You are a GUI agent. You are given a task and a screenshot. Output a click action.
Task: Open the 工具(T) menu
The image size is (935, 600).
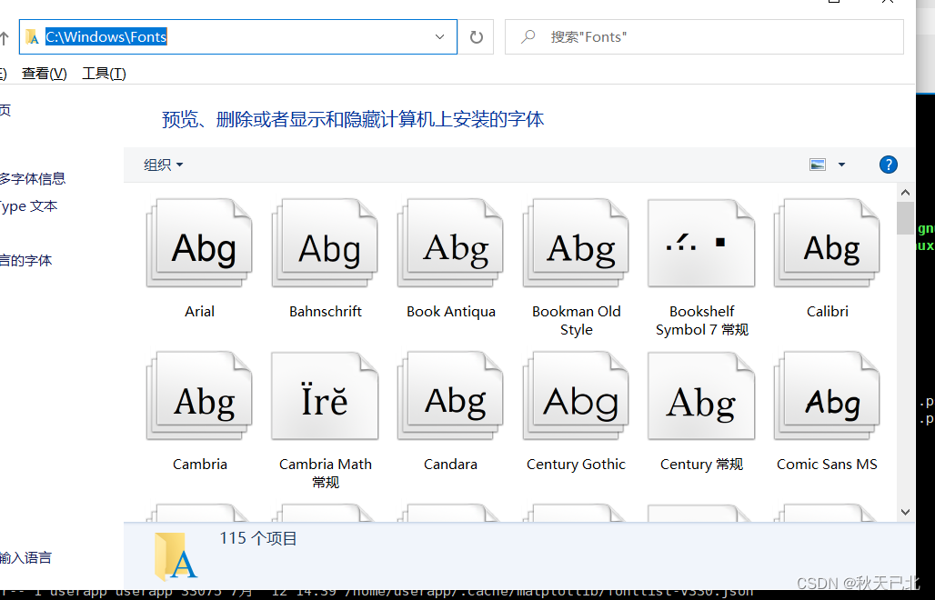pyautogui.click(x=104, y=74)
